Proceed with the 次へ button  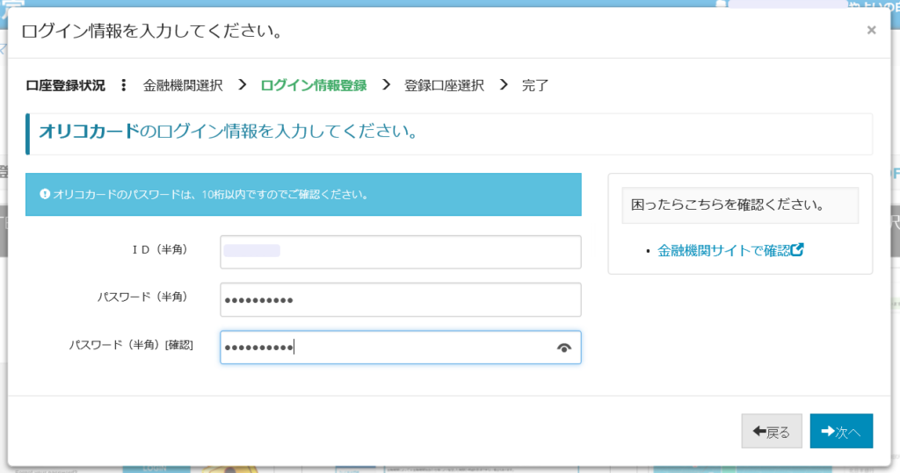coord(841,431)
